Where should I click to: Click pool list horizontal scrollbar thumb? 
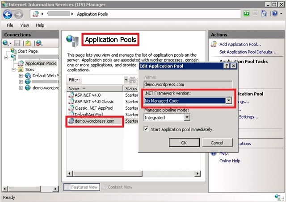point(107,173)
